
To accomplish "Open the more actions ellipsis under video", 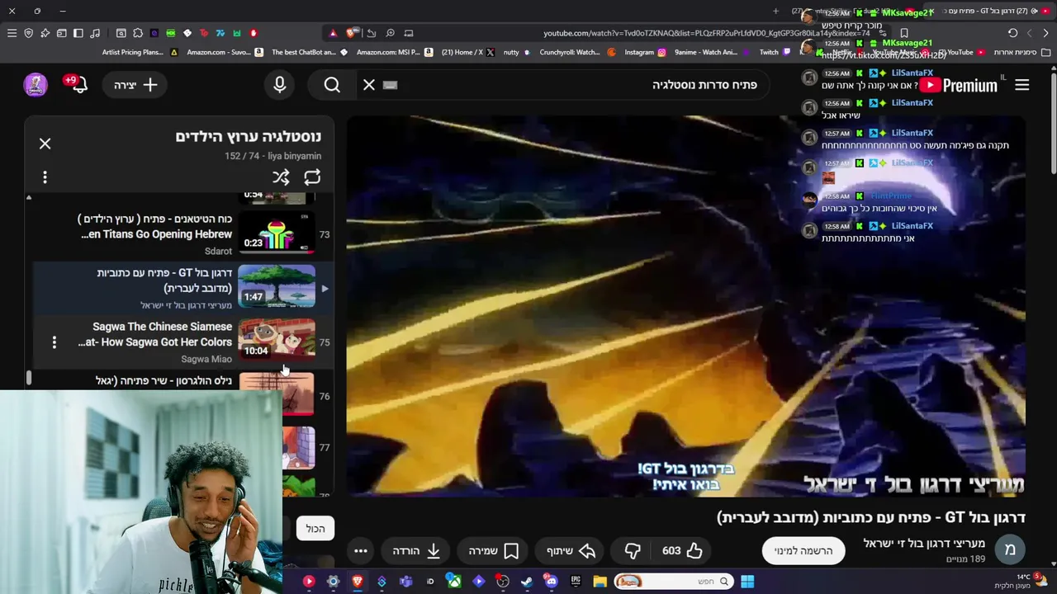I will click(x=361, y=550).
